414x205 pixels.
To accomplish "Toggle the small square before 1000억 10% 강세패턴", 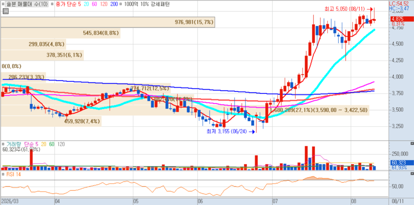I will [x=121, y=4].
